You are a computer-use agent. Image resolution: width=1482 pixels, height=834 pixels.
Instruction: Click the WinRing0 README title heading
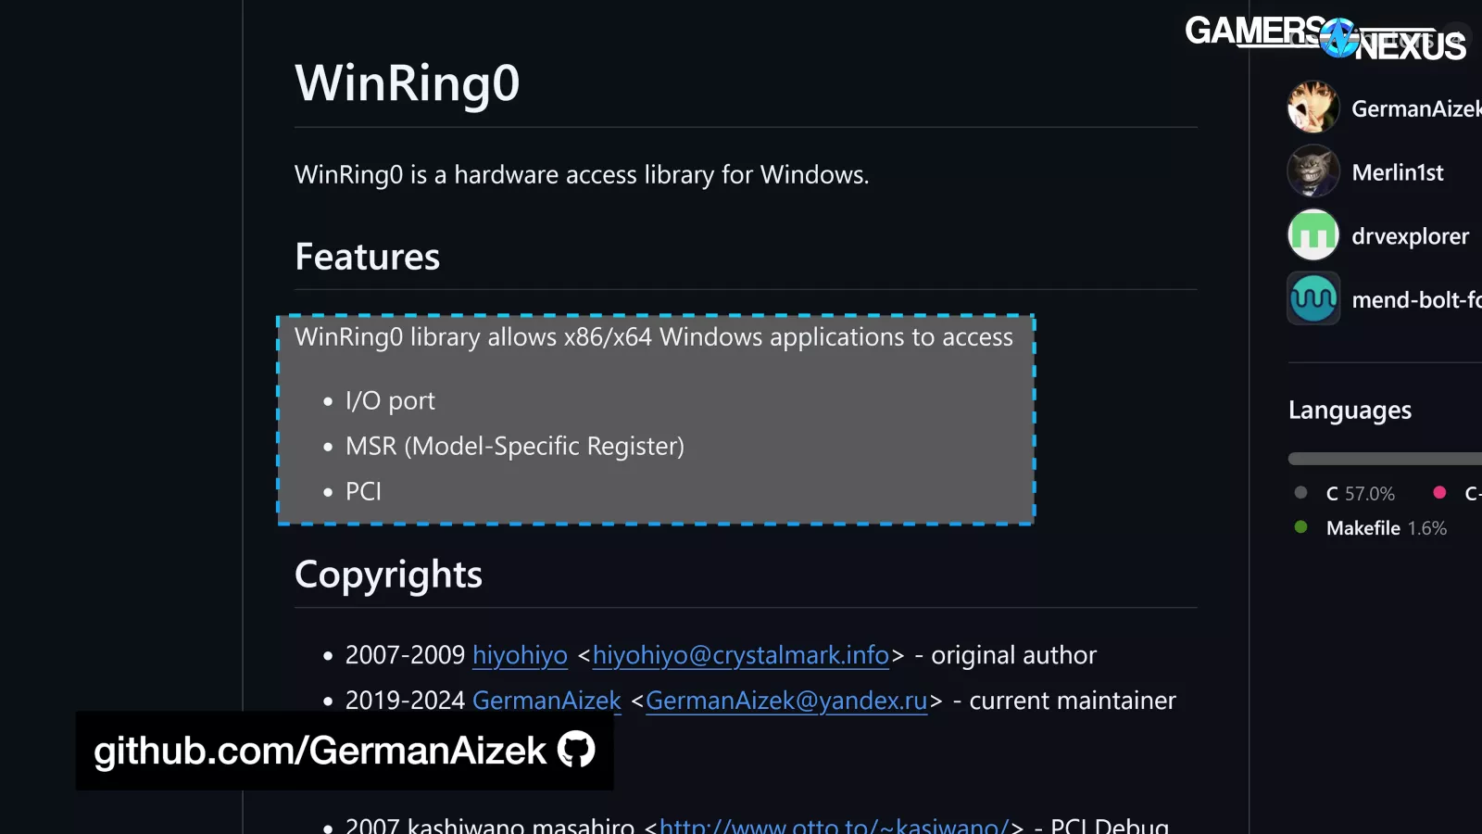[408, 83]
